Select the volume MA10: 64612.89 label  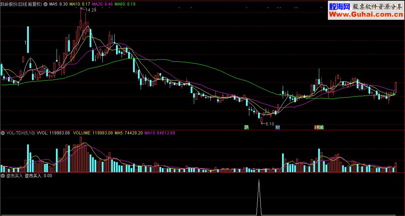click(x=160, y=133)
